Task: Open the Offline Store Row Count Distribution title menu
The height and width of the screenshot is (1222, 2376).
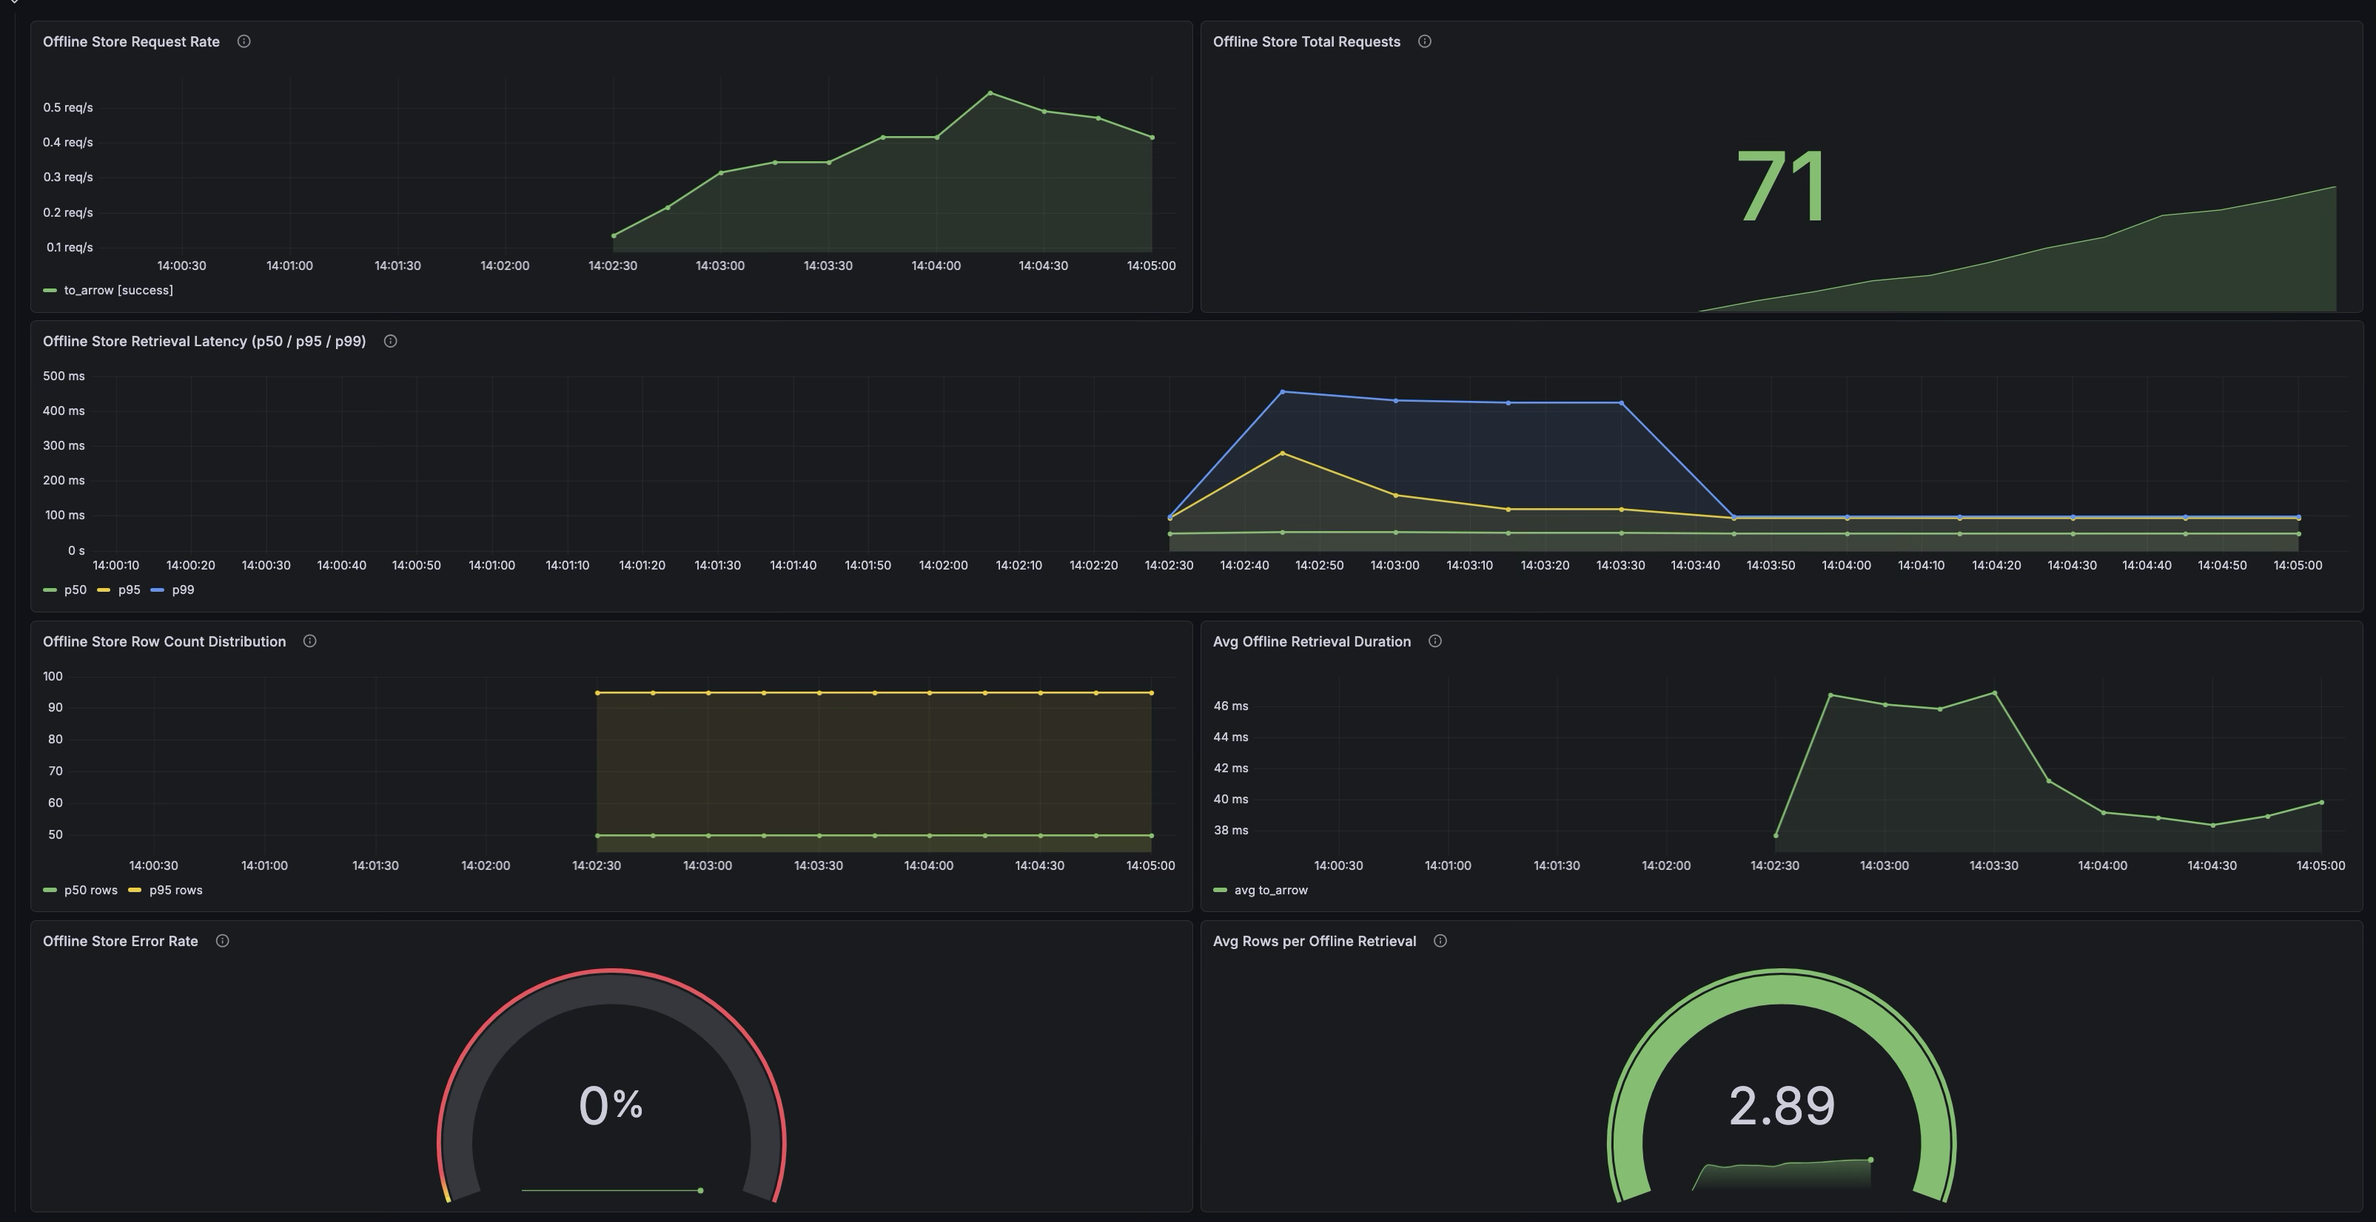Action: (x=164, y=641)
